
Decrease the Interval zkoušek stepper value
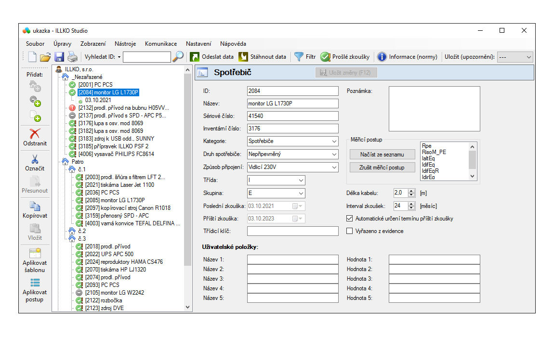tap(411, 208)
